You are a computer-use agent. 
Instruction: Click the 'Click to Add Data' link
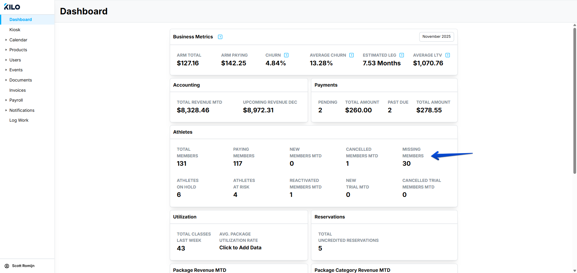tap(240, 248)
